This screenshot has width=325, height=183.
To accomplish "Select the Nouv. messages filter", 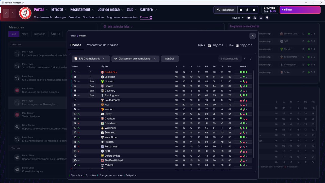I will [25, 34].
